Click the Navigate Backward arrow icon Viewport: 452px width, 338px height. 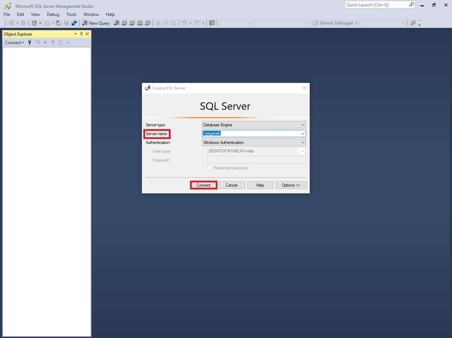[11, 23]
